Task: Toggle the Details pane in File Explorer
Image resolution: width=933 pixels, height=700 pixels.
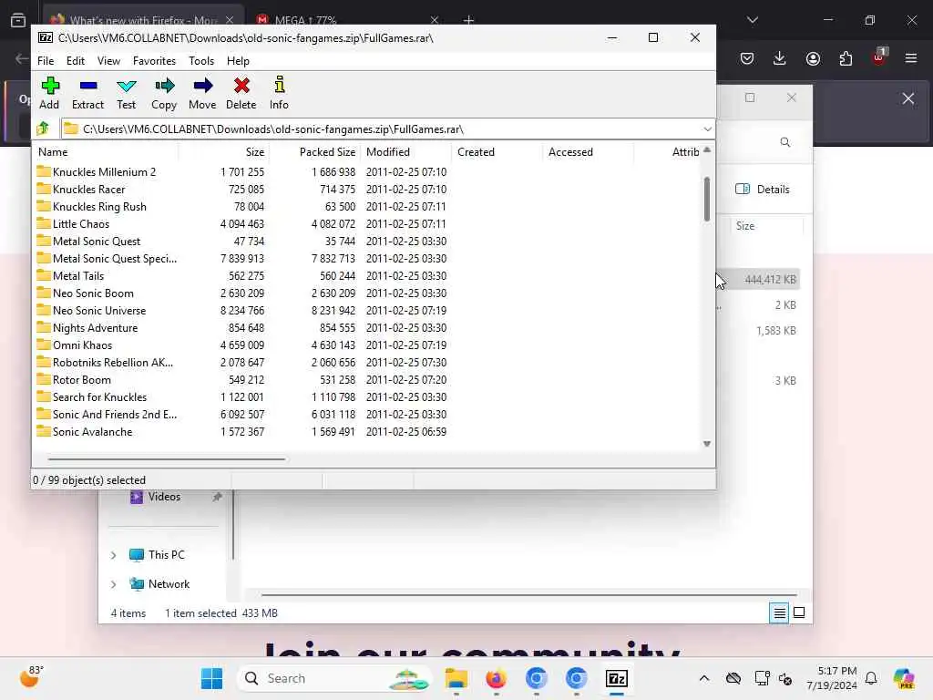Action: point(763,190)
